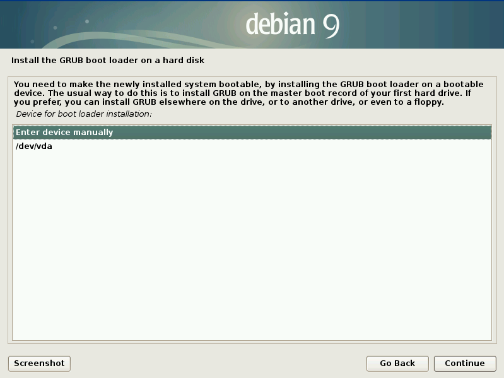Click blank space beside /dev/vda row
504x378 pixels.
[252, 146]
